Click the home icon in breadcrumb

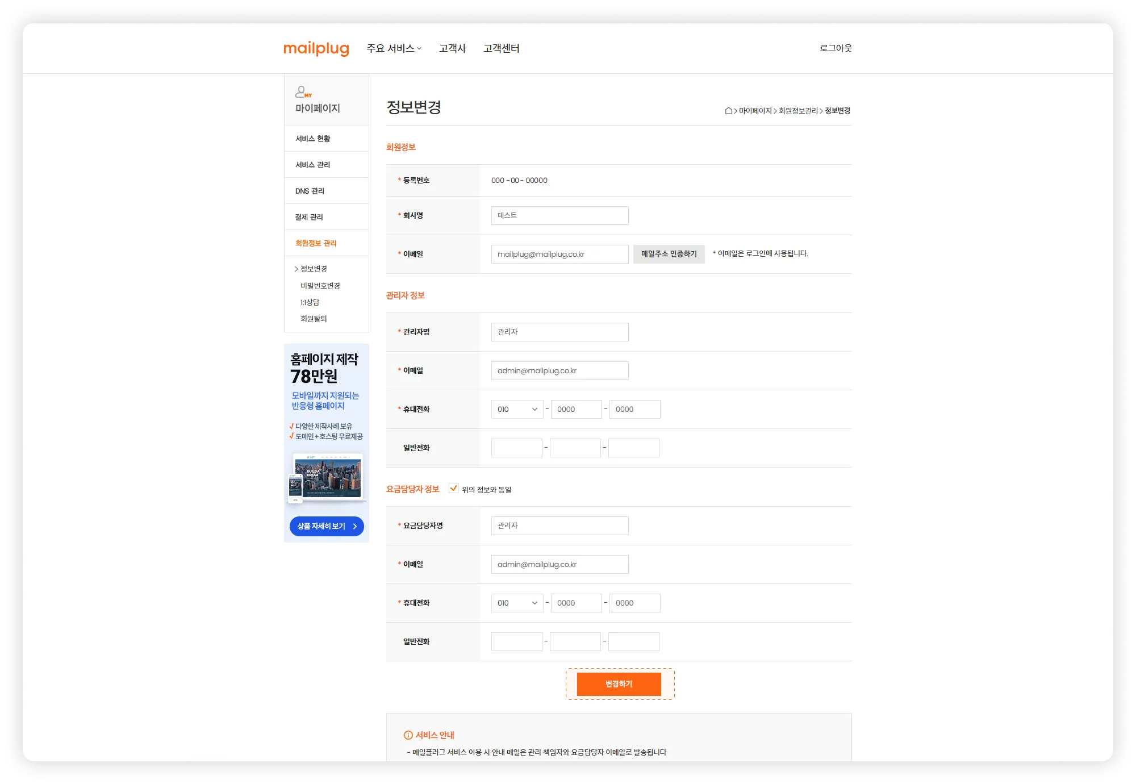click(728, 111)
